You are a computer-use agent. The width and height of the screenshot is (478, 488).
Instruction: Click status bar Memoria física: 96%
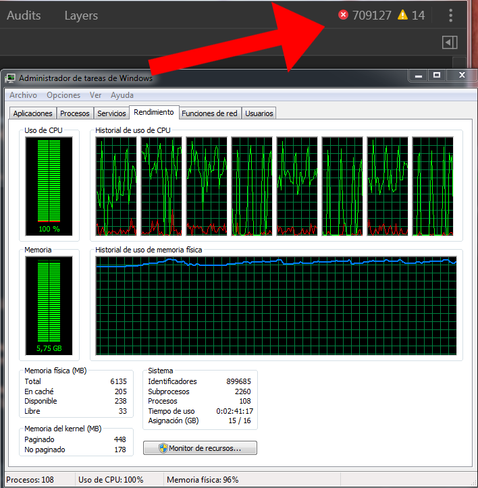[203, 480]
